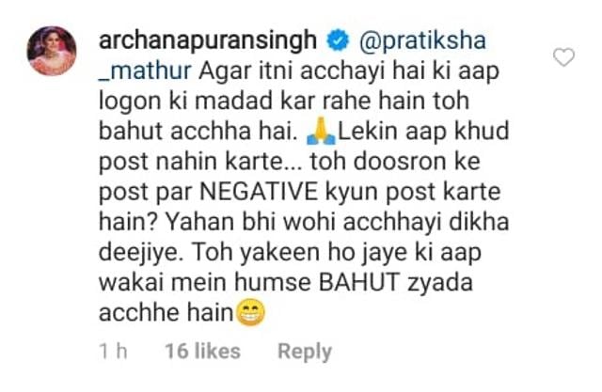Open the archanapuransingh username profile

click(x=208, y=41)
